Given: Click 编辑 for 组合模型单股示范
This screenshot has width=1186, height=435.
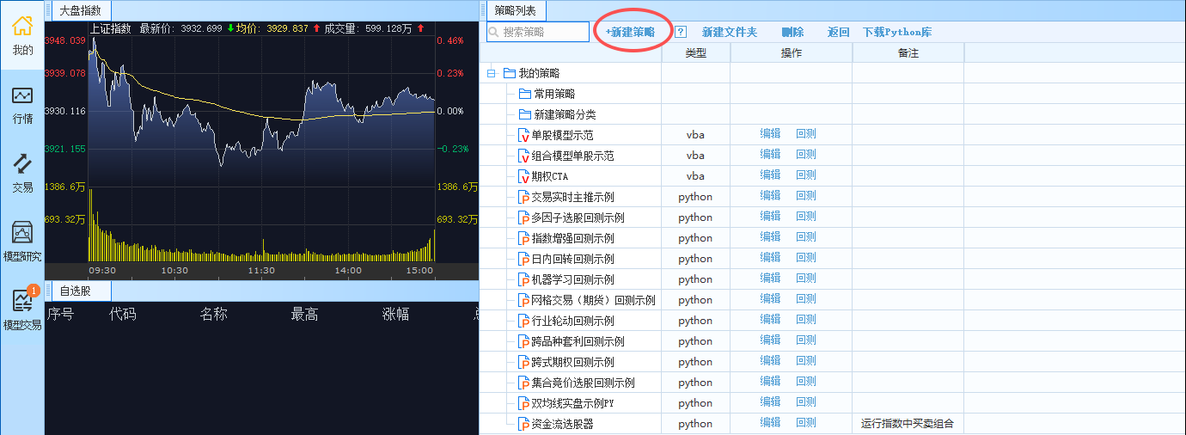Looking at the screenshot, I should coord(770,154).
